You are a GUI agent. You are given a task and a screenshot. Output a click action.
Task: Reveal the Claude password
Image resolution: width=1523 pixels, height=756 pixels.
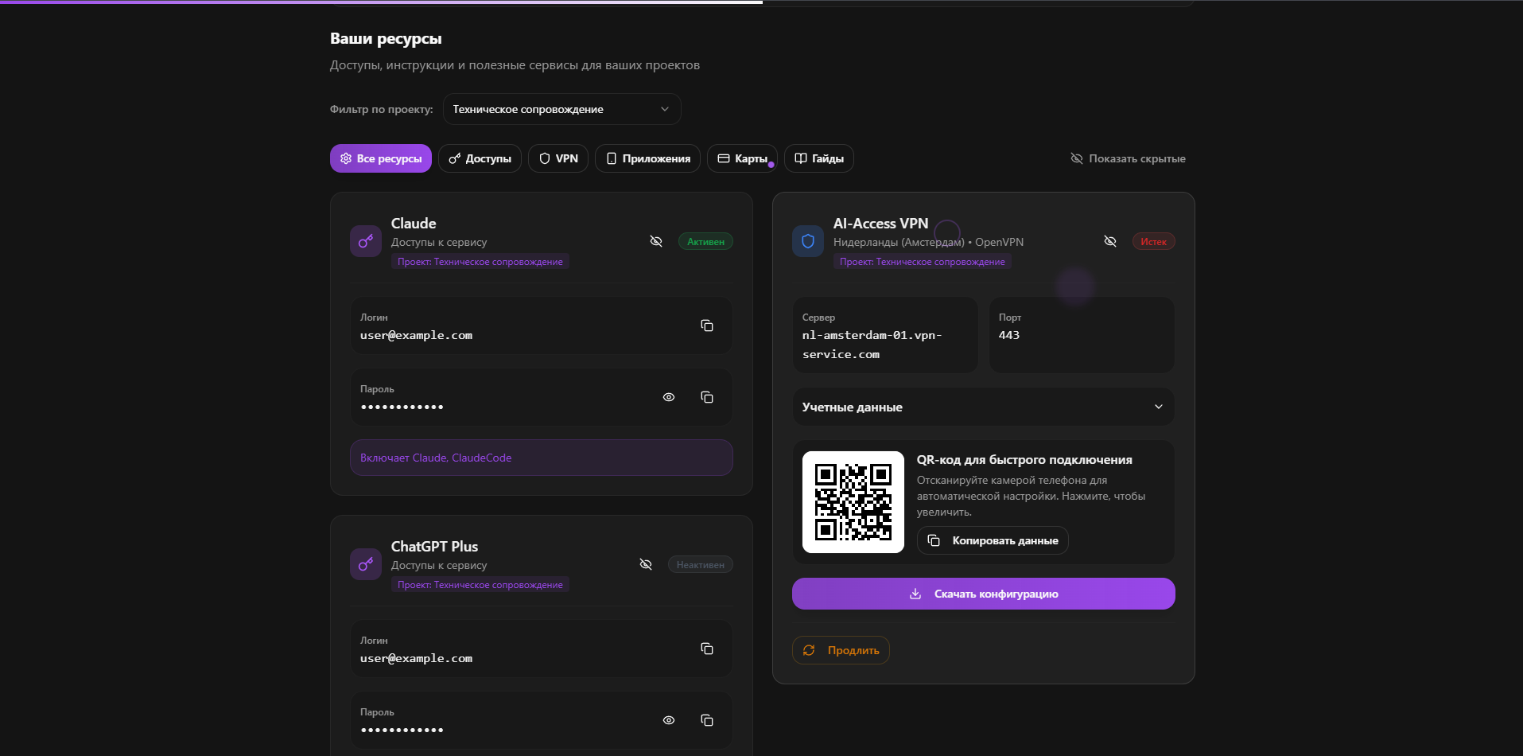point(669,397)
